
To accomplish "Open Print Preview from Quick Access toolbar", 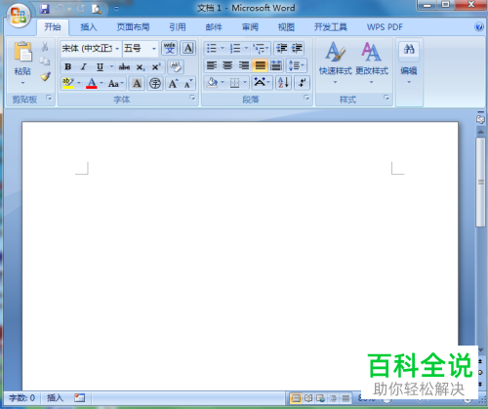I will click(97, 9).
